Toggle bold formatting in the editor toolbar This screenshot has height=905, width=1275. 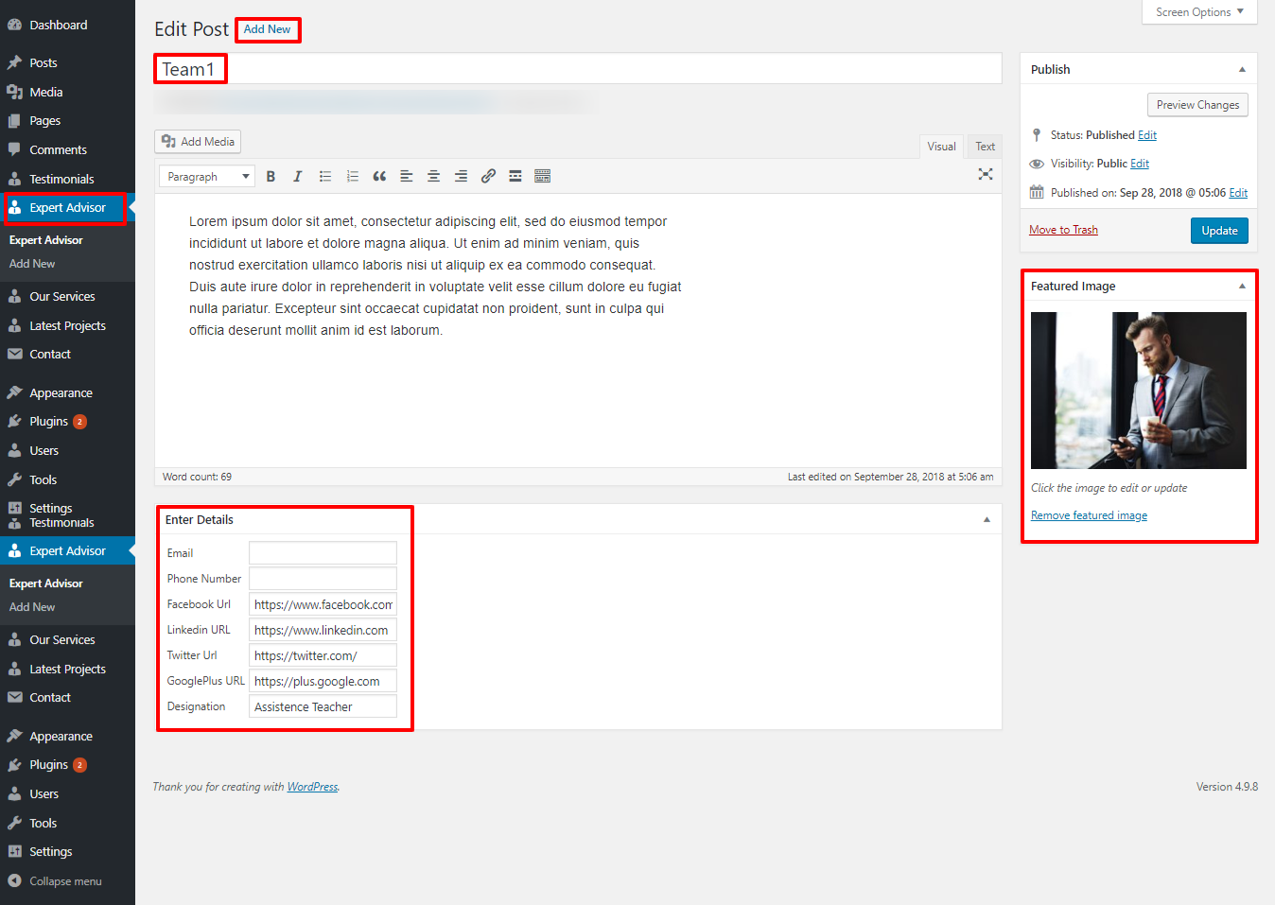271,177
